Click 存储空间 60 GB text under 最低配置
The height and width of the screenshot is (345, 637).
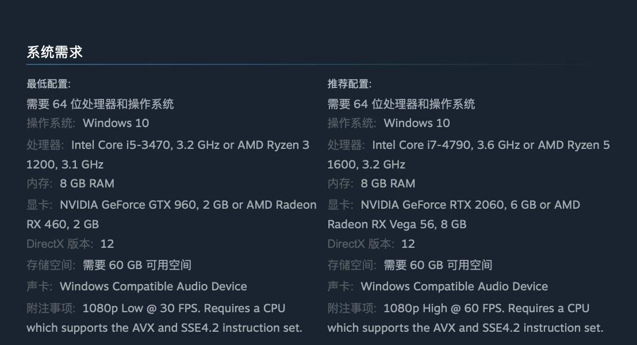pyautogui.click(x=137, y=265)
